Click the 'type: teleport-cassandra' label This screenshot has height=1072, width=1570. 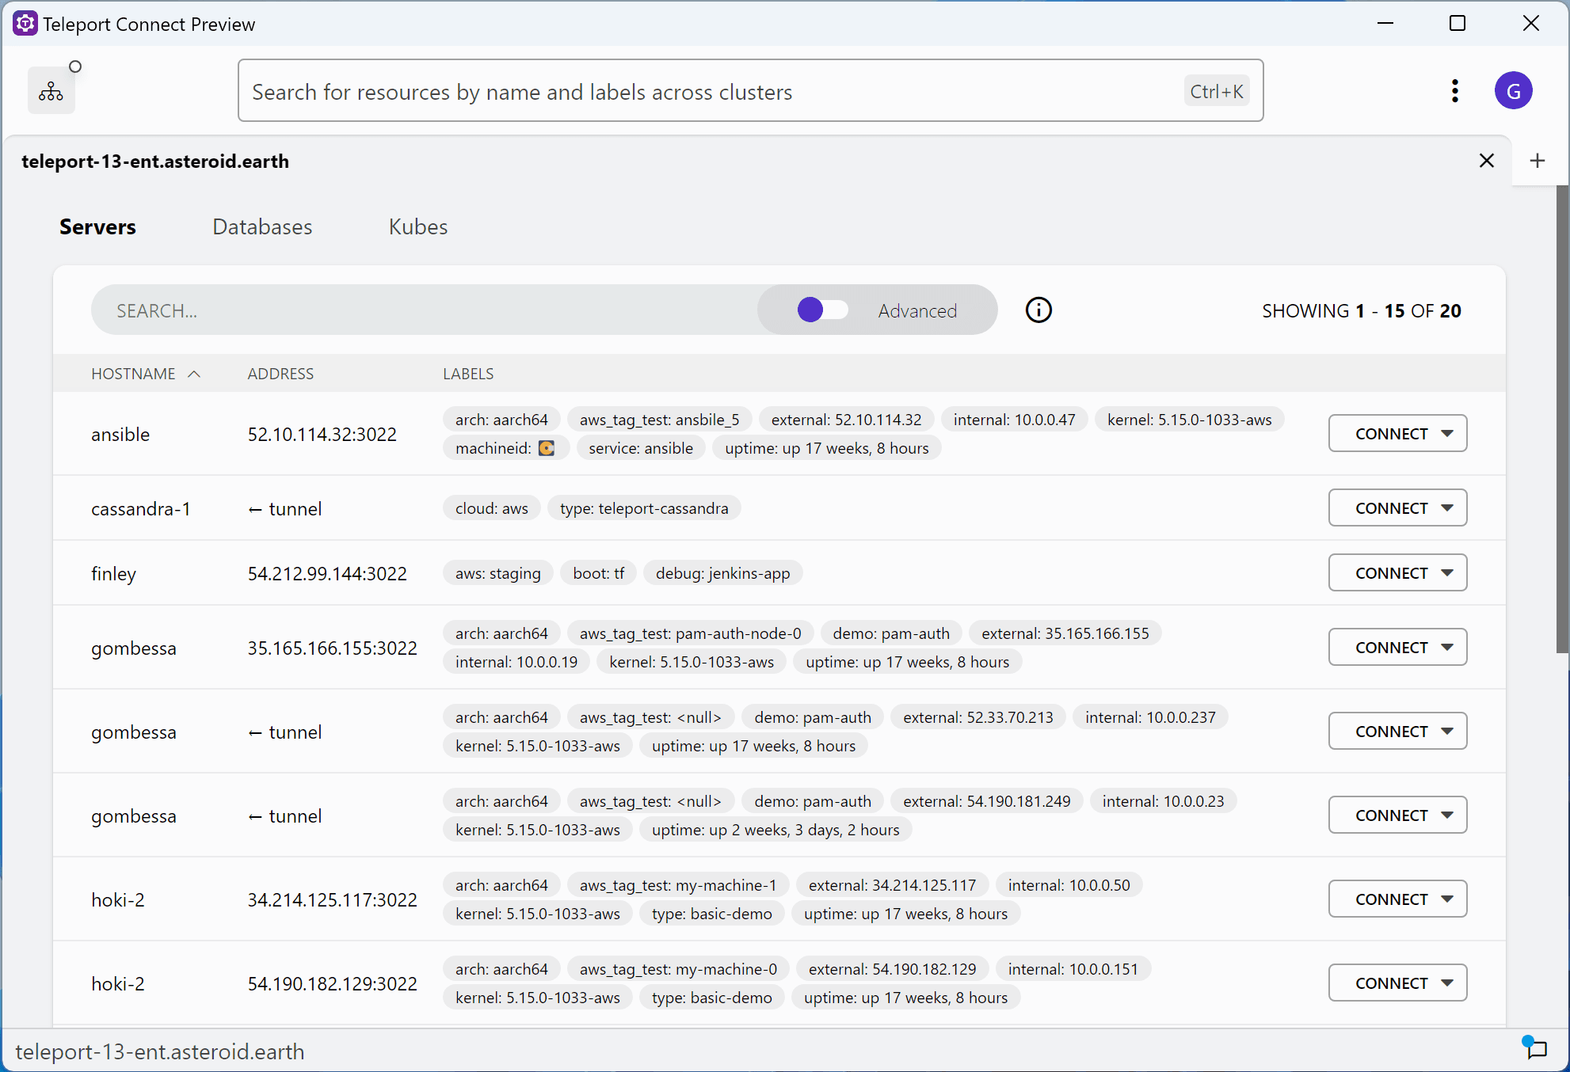643,508
